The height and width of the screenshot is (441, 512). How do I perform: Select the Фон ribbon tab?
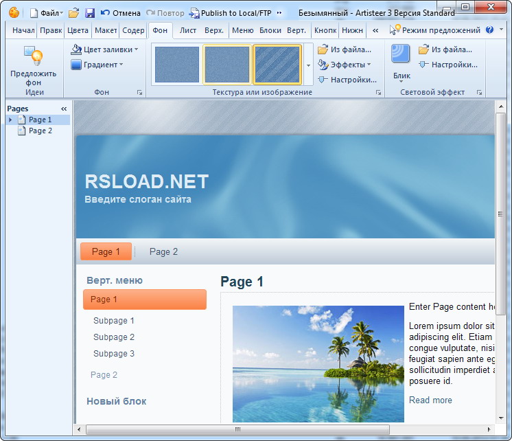[x=160, y=30]
